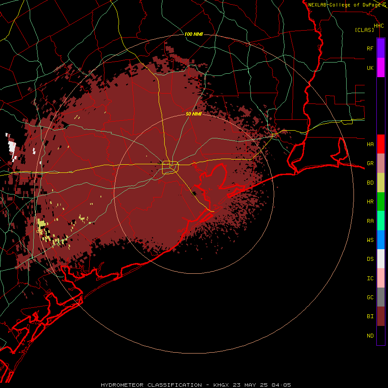Click the RF purple legend swatch
The width and height of the screenshot is (388, 388).
[381, 48]
